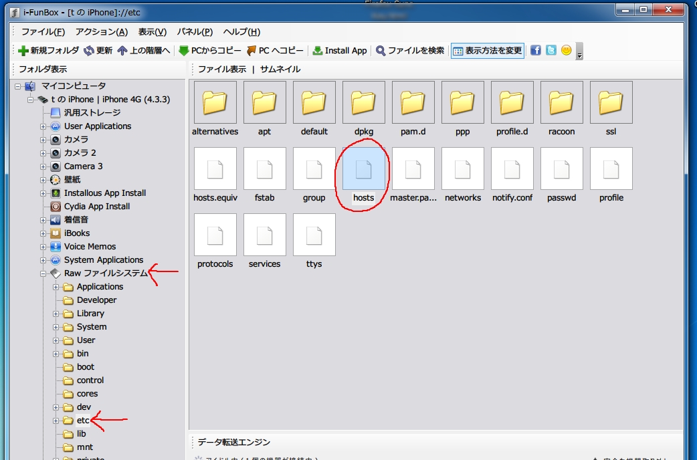Click the Install App toolbar button
The image size is (697, 460).
click(x=340, y=51)
